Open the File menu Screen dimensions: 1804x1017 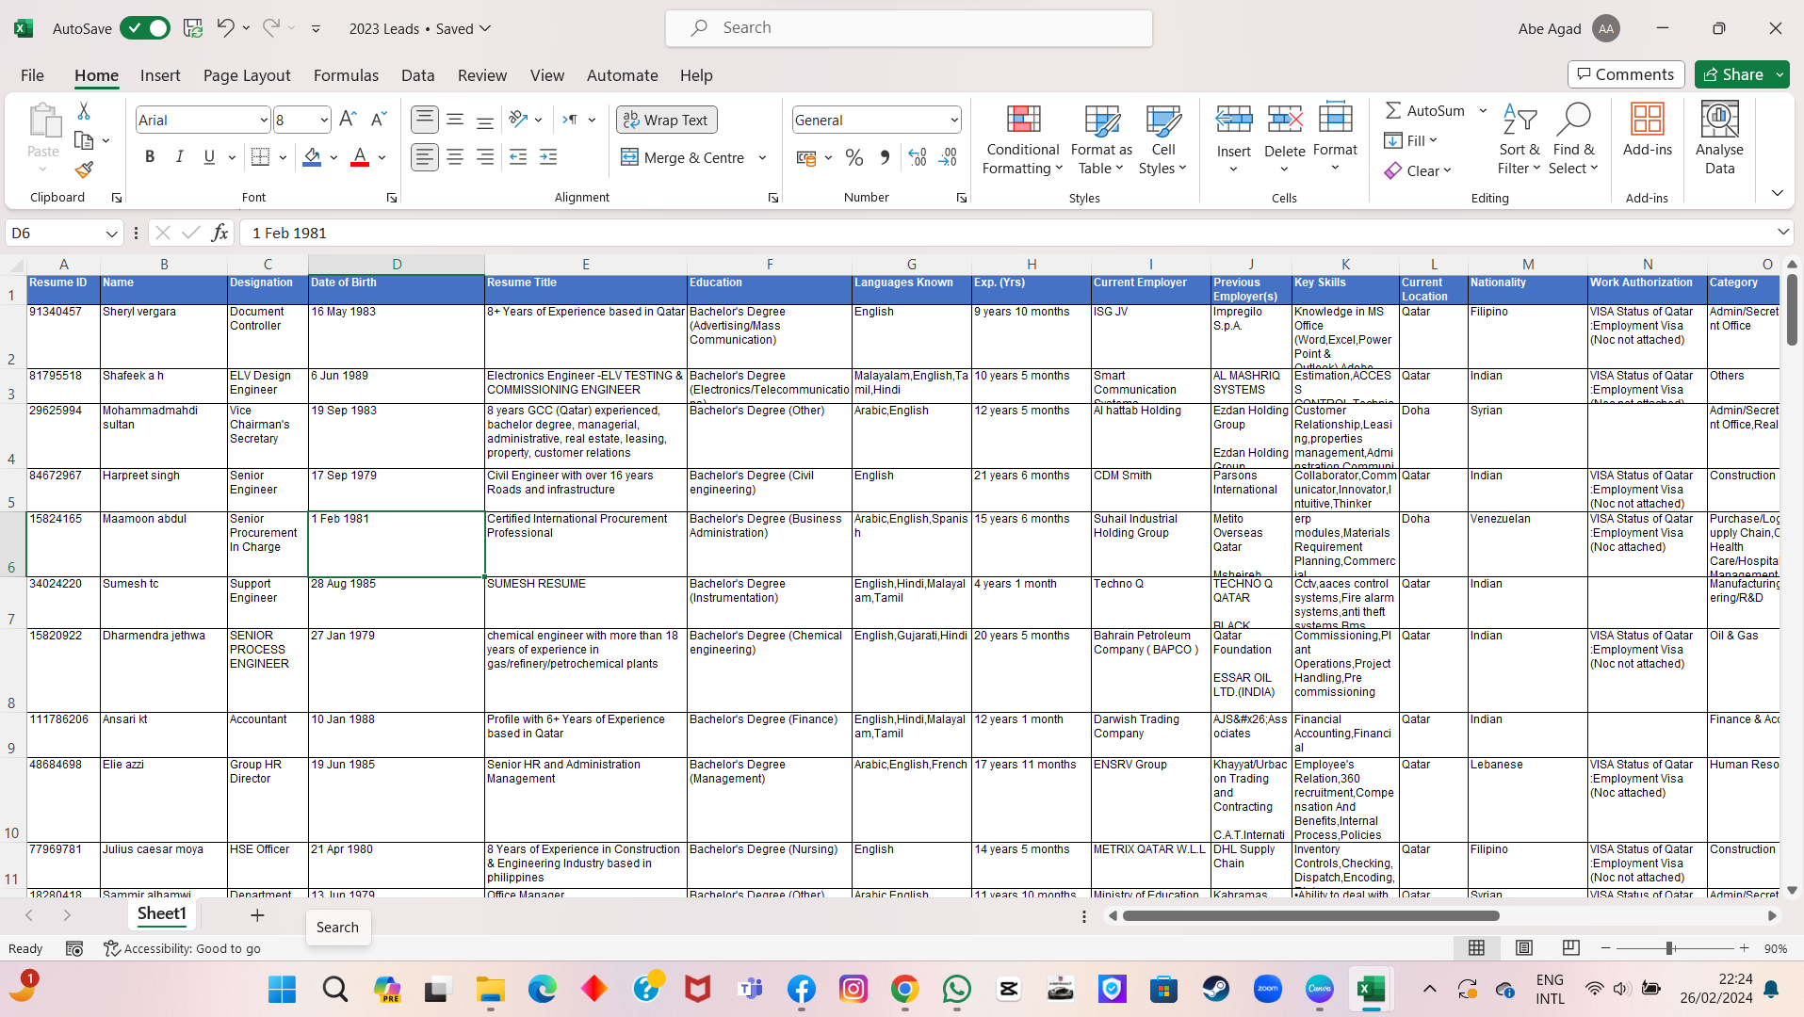click(x=32, y=75)
